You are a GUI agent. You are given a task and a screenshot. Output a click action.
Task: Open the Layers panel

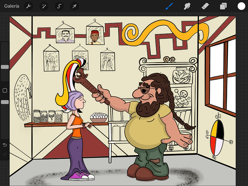tap(224, 6)
